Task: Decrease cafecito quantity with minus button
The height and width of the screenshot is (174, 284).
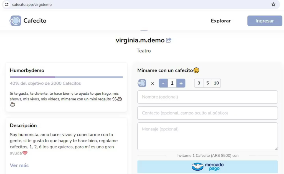Action: pos(163,83)
